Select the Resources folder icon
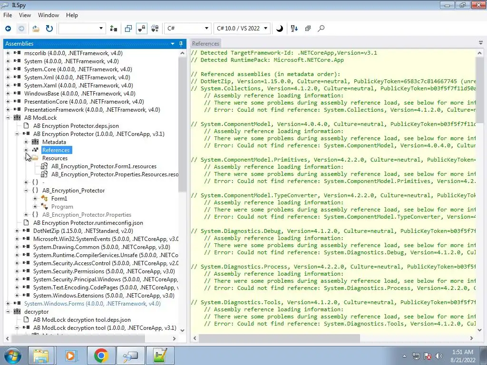 click(35, 158)
